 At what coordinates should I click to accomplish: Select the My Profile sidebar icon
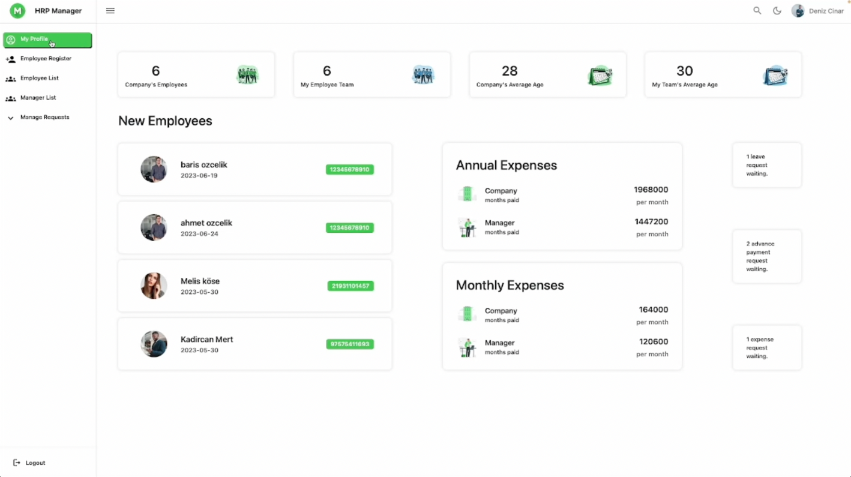(11, 39)
